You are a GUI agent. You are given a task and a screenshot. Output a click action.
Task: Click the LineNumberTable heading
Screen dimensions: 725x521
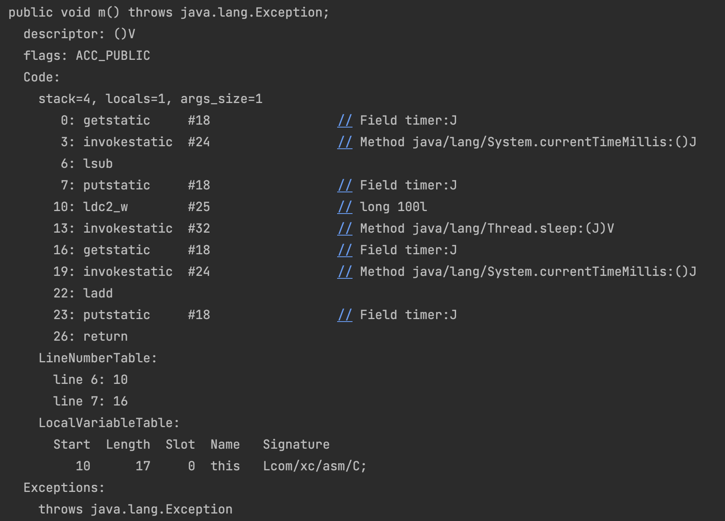pyautogui.click(x=98, y=358)
